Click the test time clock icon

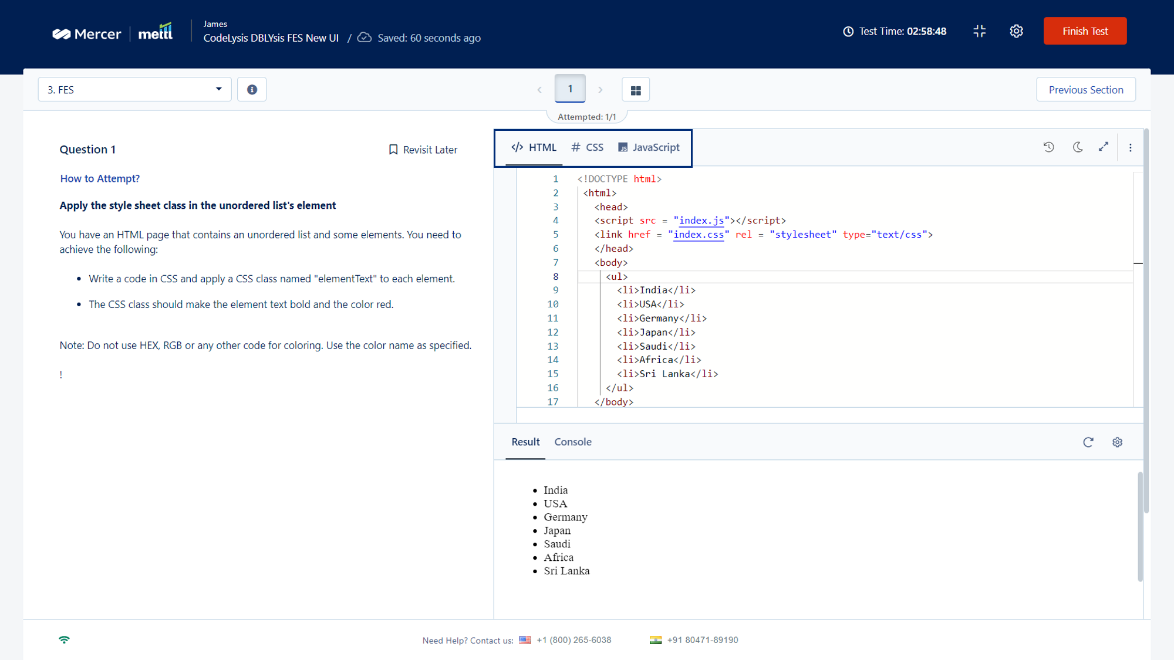click(848, 31)
